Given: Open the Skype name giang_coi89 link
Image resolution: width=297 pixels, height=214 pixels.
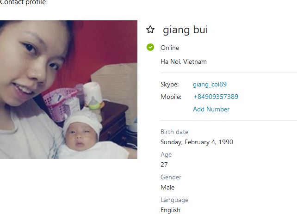Looking at the screenshot, I should 210,84.
